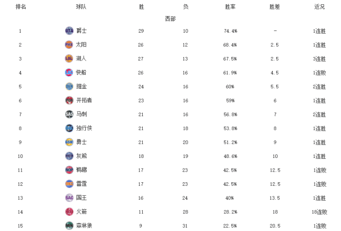Click the Jazz (爵士) team logo
This screenshot has width=341, height=231.
click(69, 31)
